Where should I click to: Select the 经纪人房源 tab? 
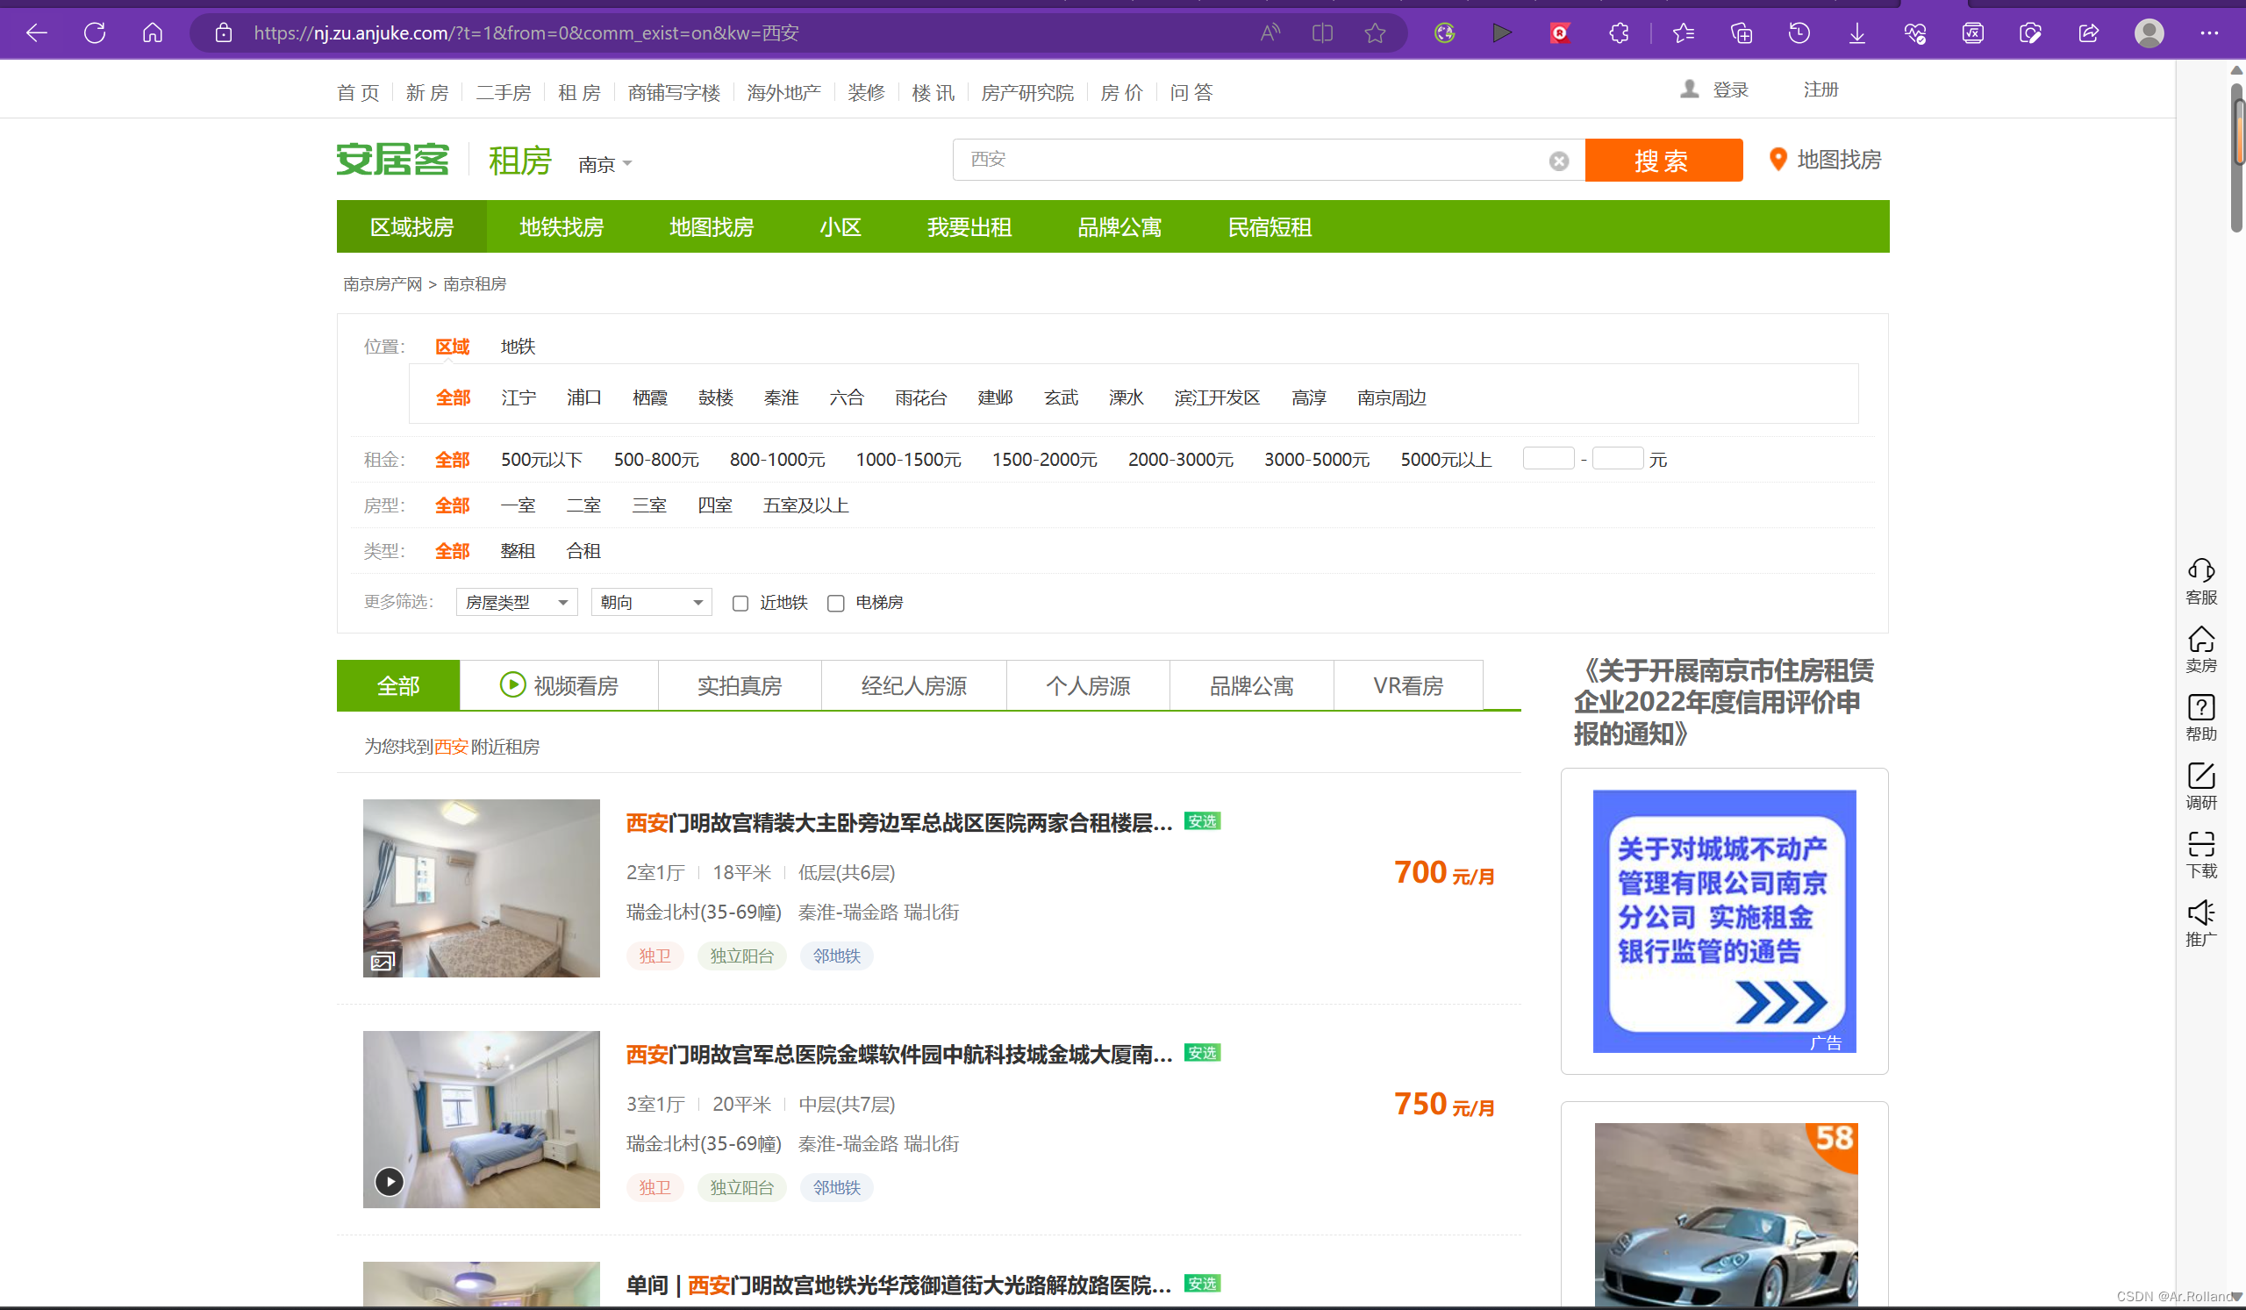(913, 685)
